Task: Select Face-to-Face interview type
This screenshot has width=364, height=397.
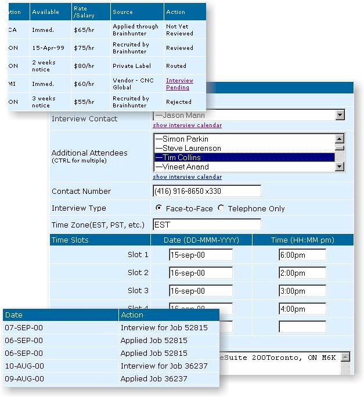Action: pos(158,208)
